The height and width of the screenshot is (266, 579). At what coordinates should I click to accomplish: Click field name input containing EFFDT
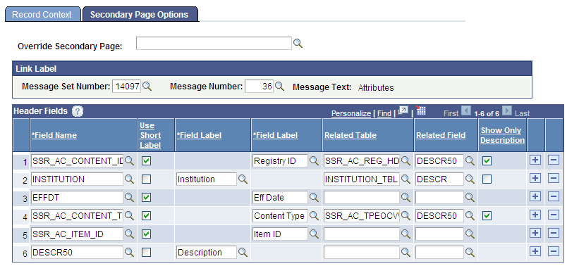pyautogui.click(x=77, y=198)
